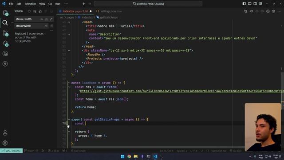Toggle Preserve Case in replace field
284x160 pixels.
coord(46,26)
